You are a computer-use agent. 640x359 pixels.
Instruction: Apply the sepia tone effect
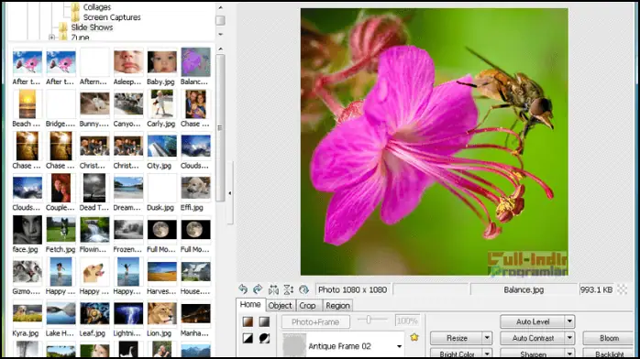(x=248, y=322)
